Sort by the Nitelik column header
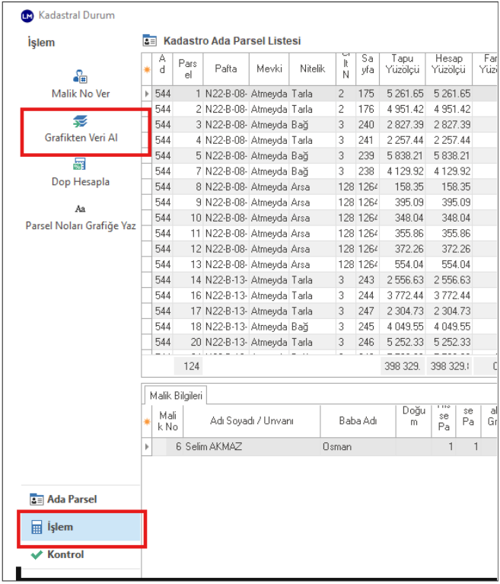Image resolution: width=500 pixels, height=584 pixels. point(312,69)
